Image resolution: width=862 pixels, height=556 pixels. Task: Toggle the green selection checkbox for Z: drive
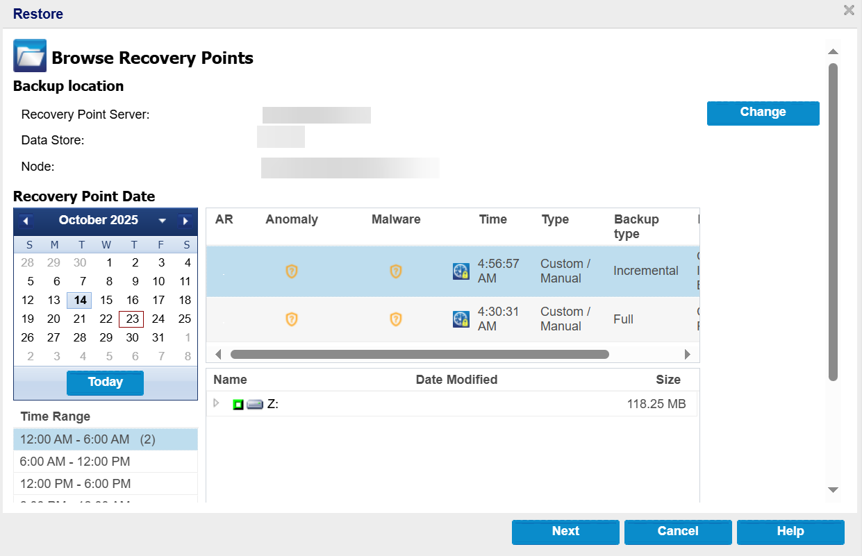point(238,404)
